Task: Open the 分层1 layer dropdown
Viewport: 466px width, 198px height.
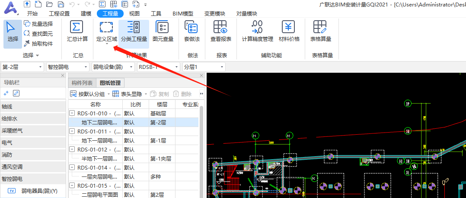Action: [x=204, y=67]
